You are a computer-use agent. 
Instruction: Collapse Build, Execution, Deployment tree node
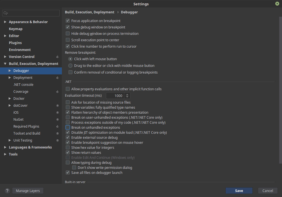(x=5, y=64)
